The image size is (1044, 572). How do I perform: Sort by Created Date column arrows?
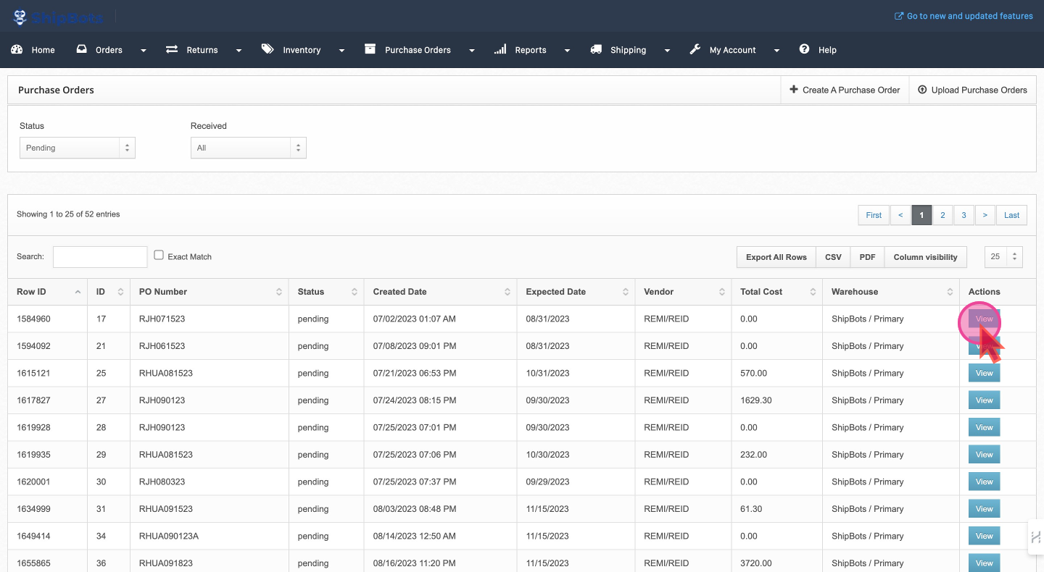pos(507,292)
